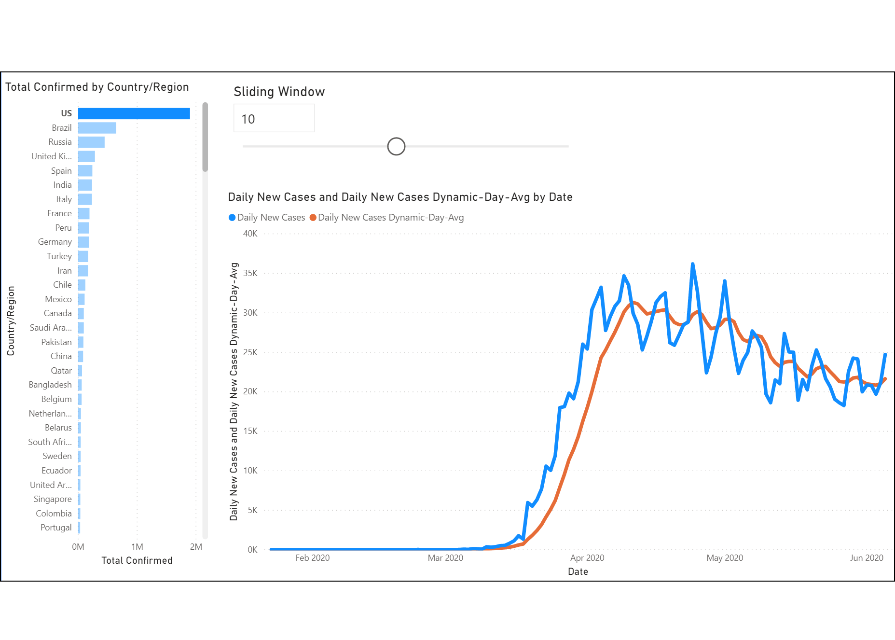
Task: Select the Spain bar
Action: (85, 171)
